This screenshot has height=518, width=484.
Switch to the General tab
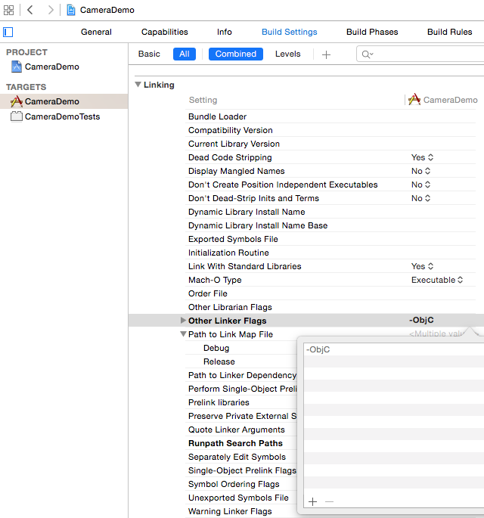pos(96,32)
